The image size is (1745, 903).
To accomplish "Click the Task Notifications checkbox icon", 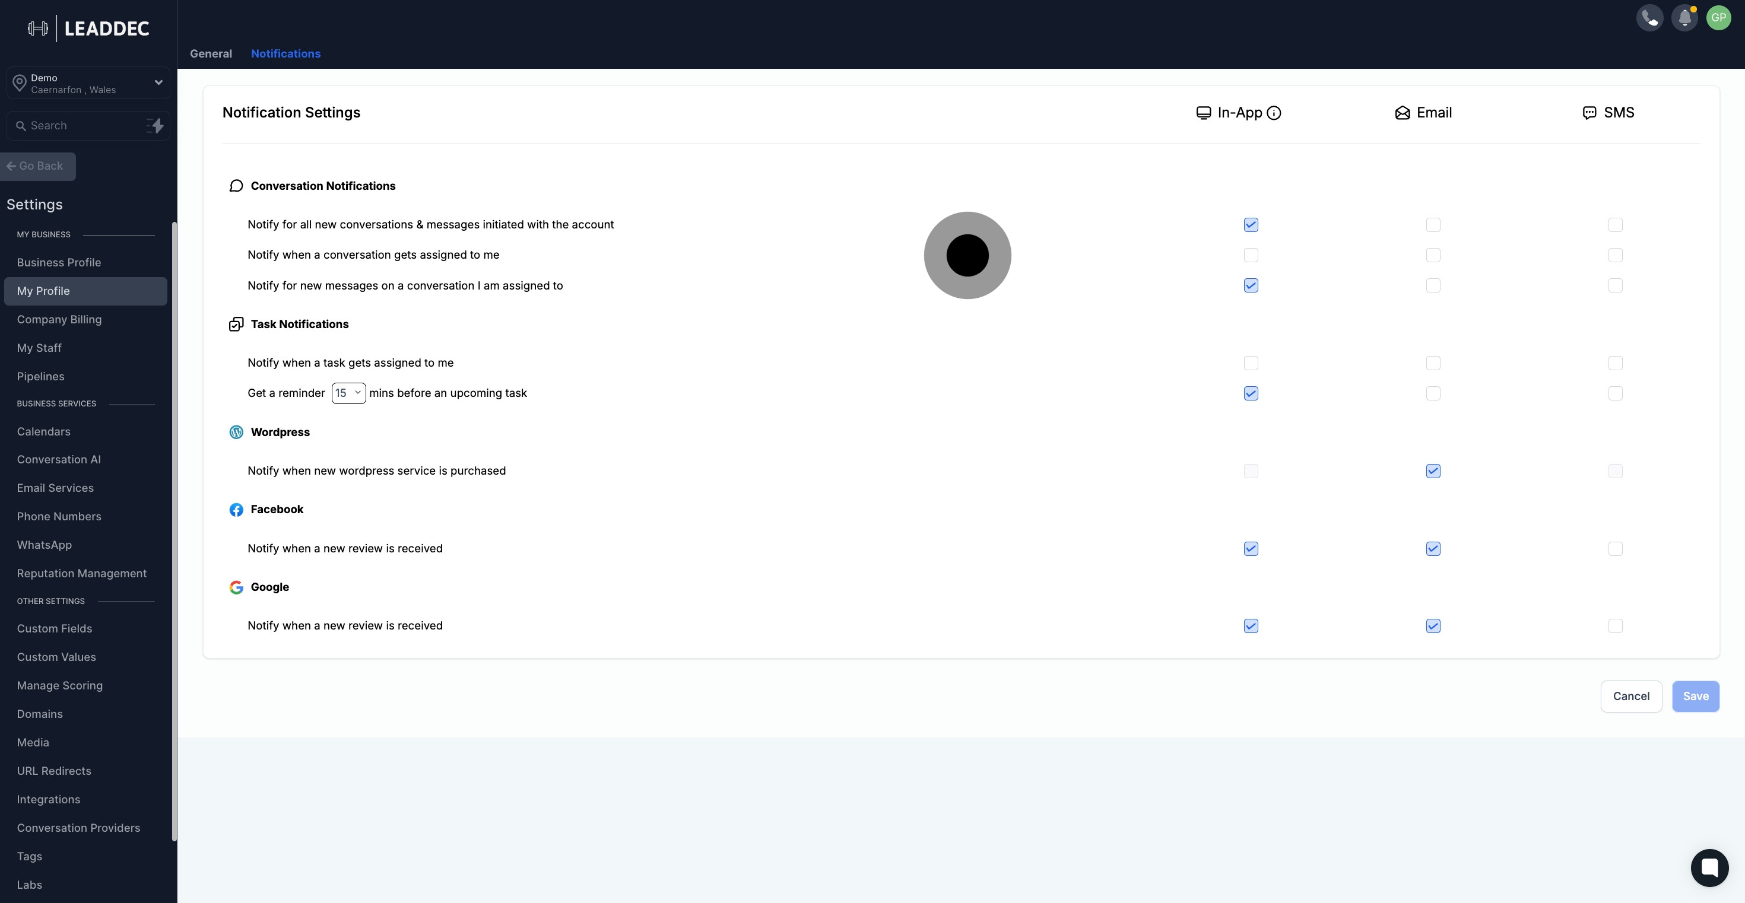I will click(x=236, y=325).
